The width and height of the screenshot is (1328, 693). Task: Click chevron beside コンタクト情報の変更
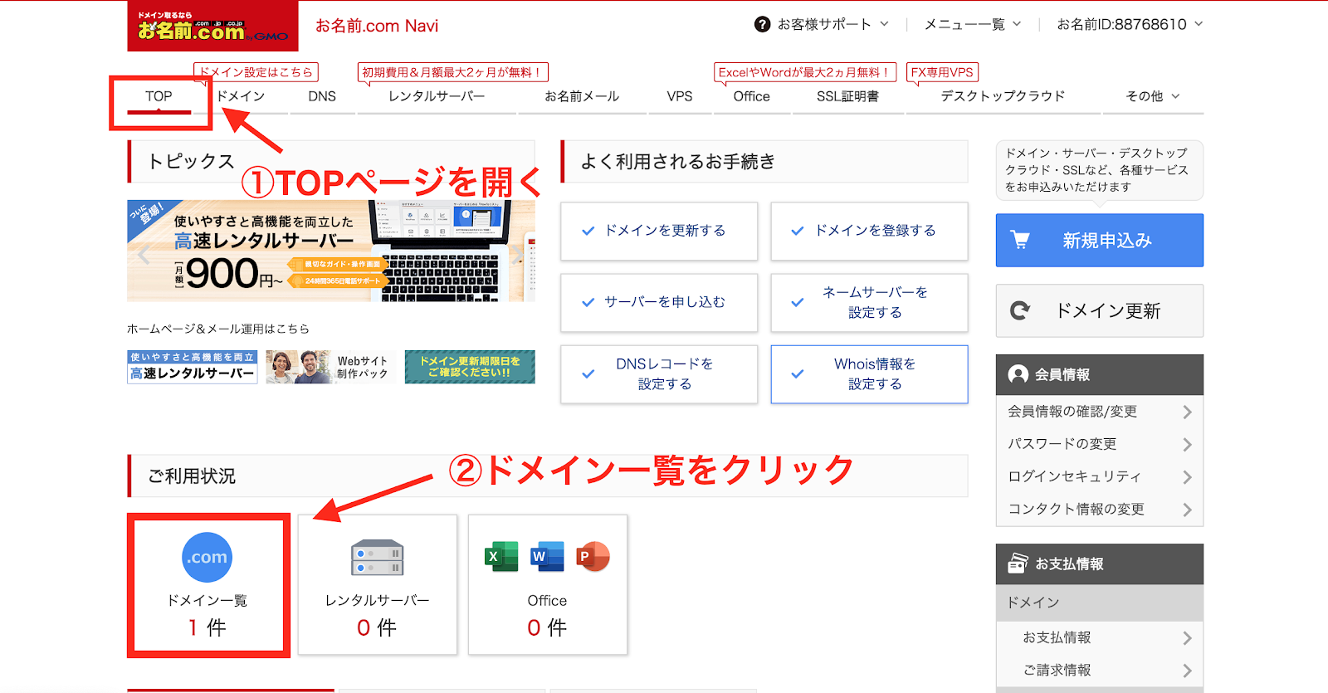(x=1187, y=510)
